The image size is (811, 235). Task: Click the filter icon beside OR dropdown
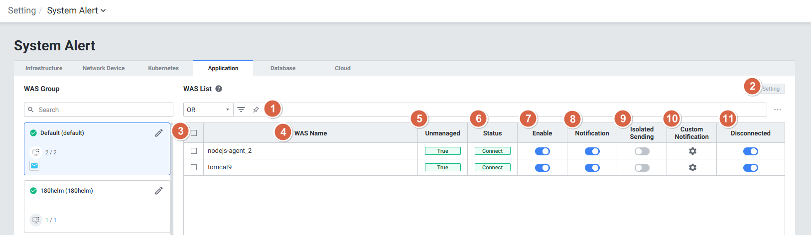(241, 110)
